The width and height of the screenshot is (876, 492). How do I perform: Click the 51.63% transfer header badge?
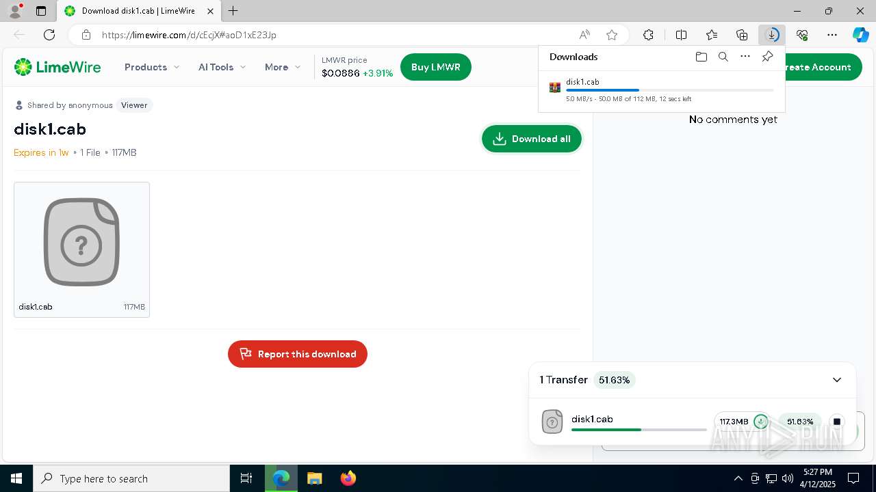(x=614, y=380)
